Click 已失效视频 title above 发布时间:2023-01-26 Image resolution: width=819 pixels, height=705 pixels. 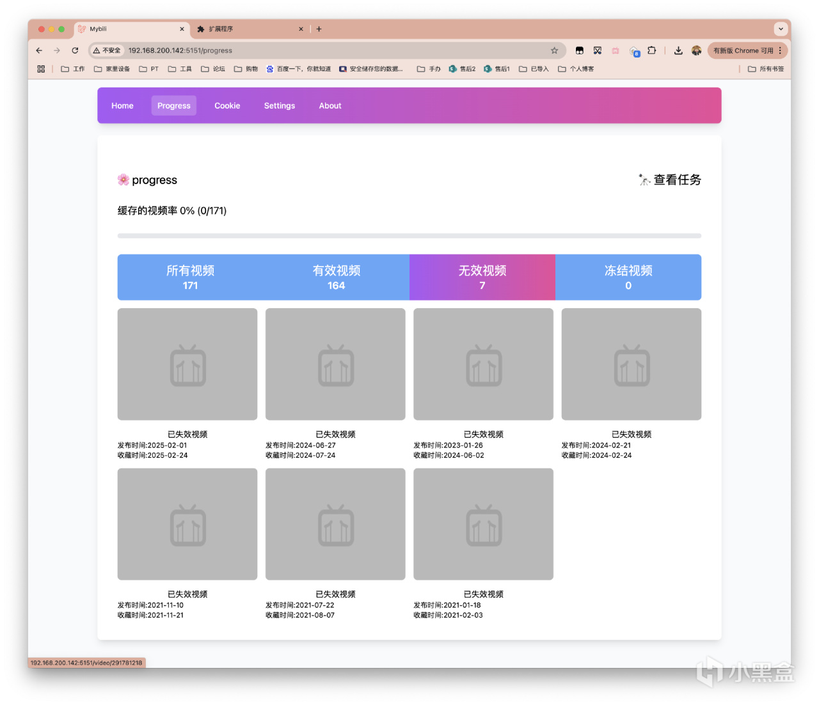[x=484, y=435]
